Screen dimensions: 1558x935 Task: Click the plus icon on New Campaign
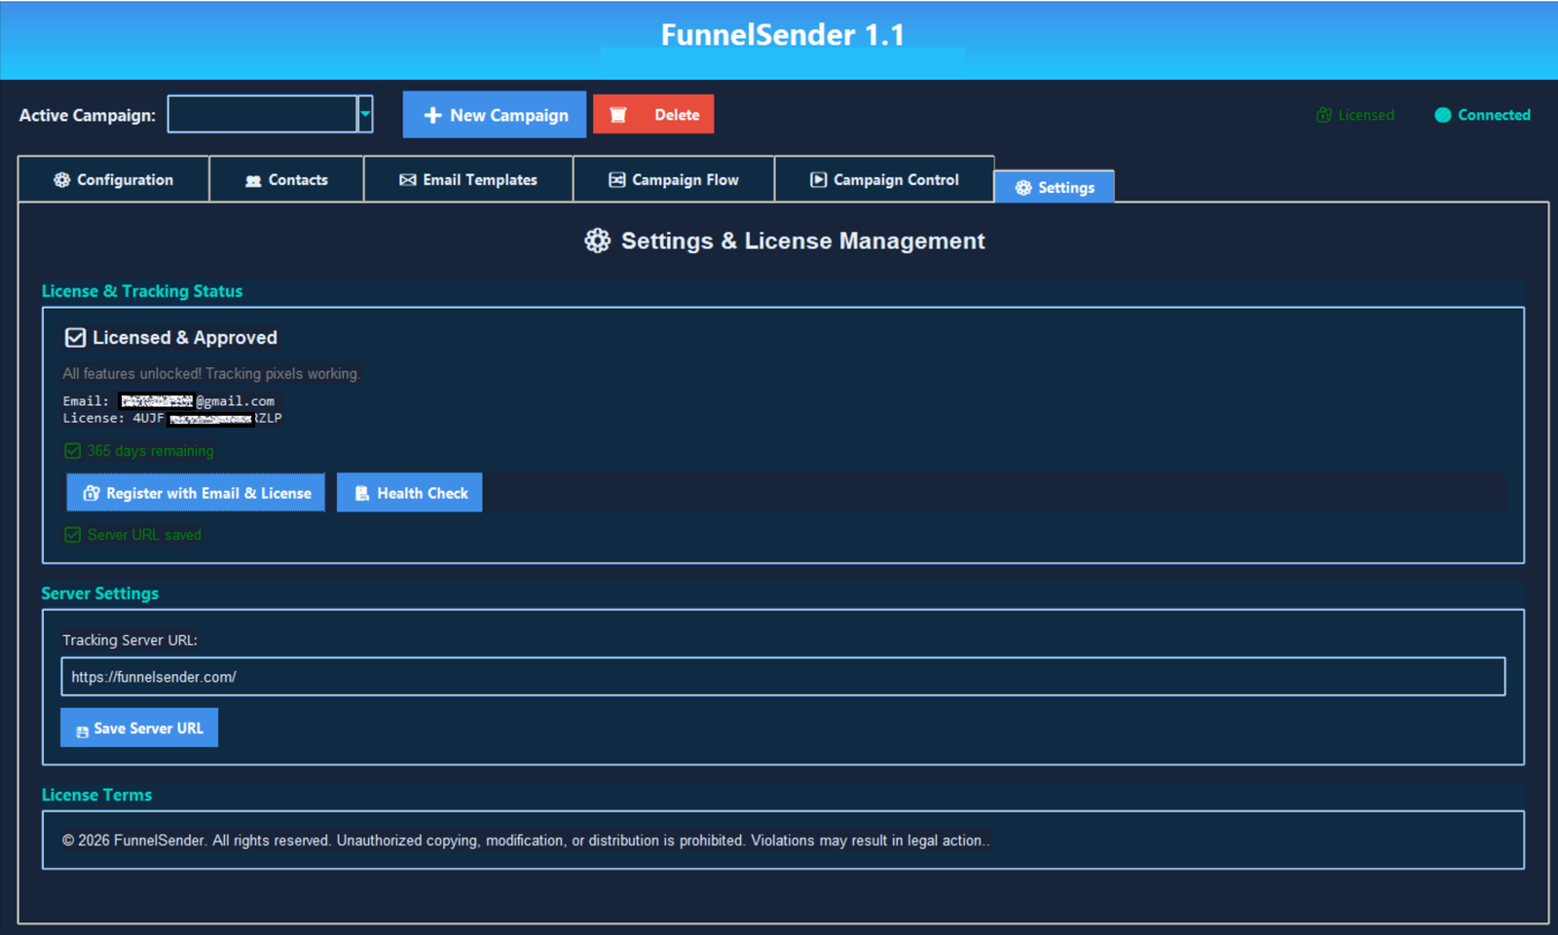(x=432, y=114)
